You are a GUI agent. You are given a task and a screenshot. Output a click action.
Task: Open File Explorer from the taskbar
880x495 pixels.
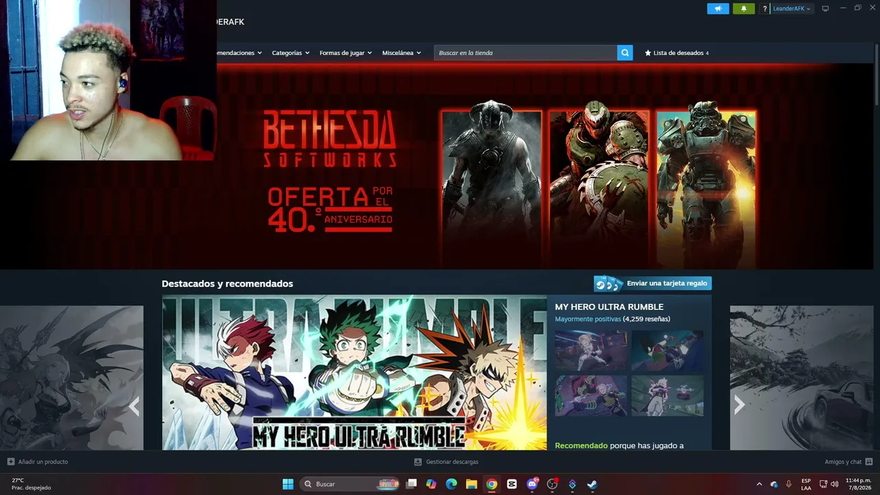click(x=472, y=484)
